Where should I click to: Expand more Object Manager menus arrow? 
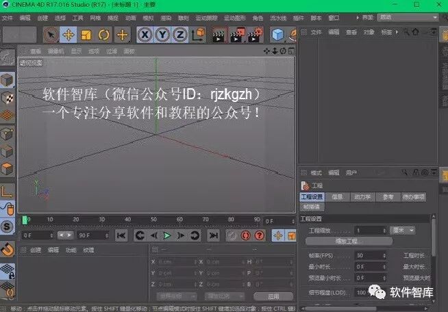(397, 32)
